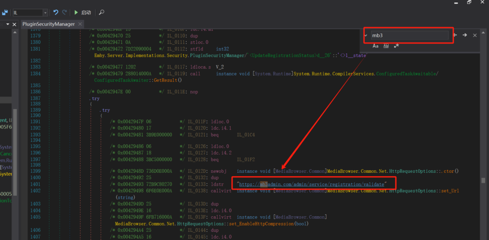Click the Redo toolbar icon
Viewport: 489px width, 240px height.
click(64, 12)
